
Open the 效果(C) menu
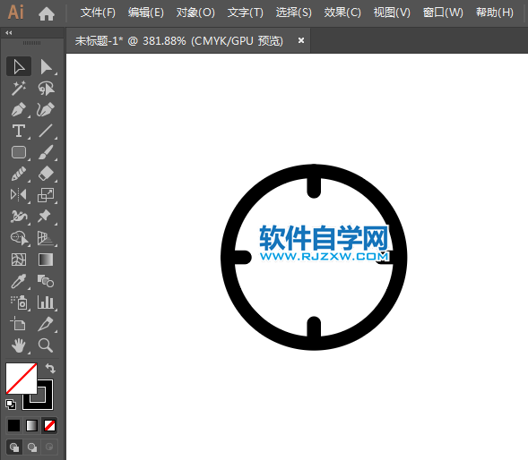coord(342,13)
